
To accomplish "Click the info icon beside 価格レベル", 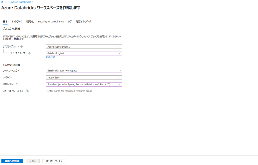I will pos(17,84).
